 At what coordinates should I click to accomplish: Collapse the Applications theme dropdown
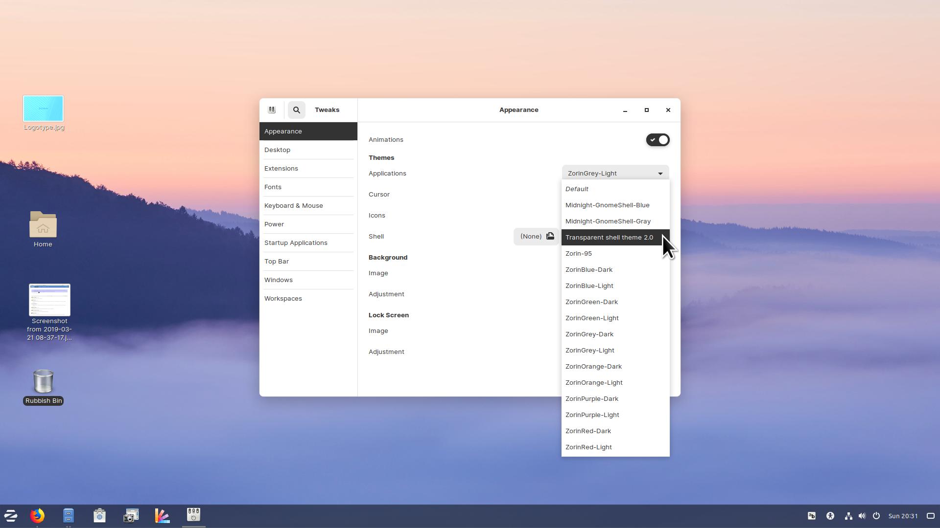tap(615, 173)
